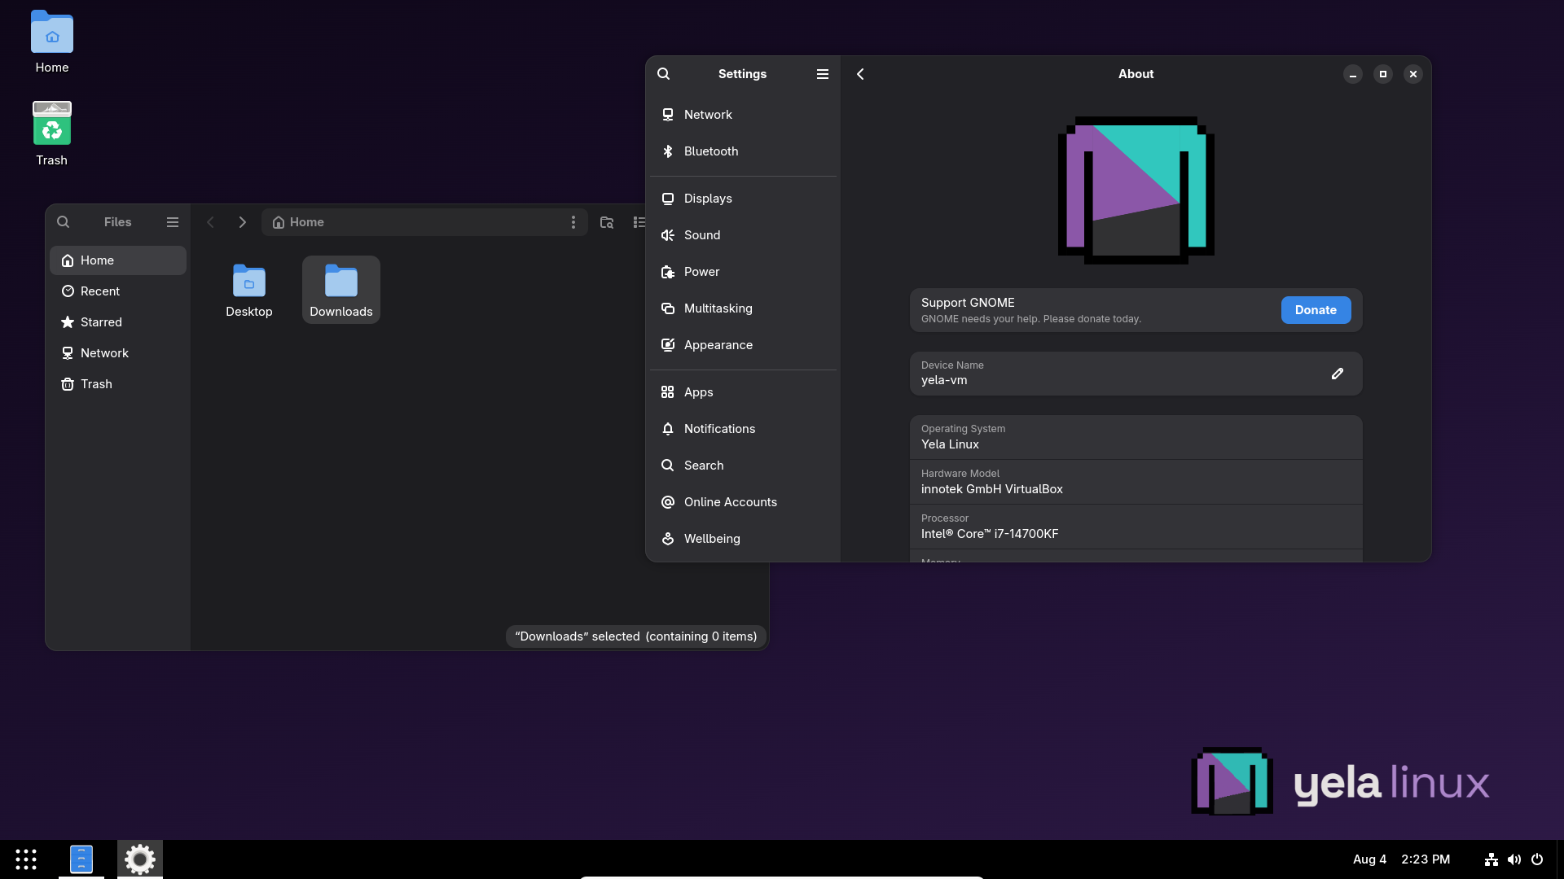1564x879 pixels.
Task: Click the date and time in panel
Action: pos(1401,859)
